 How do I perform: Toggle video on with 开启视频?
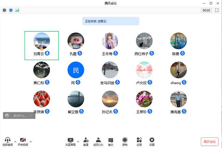pyautogui.click(x=23, y=142)
